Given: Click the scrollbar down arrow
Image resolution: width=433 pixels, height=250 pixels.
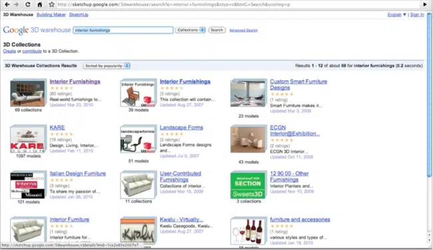Looking at the screenshot, I should click(429, 240).
